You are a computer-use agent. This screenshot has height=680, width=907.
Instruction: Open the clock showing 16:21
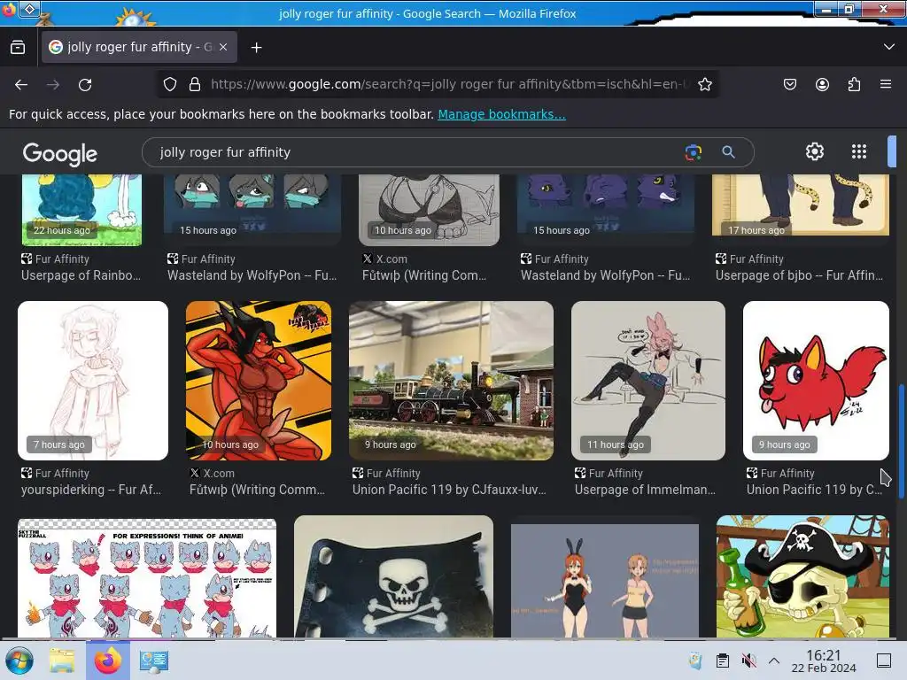(x=824, y=661)
